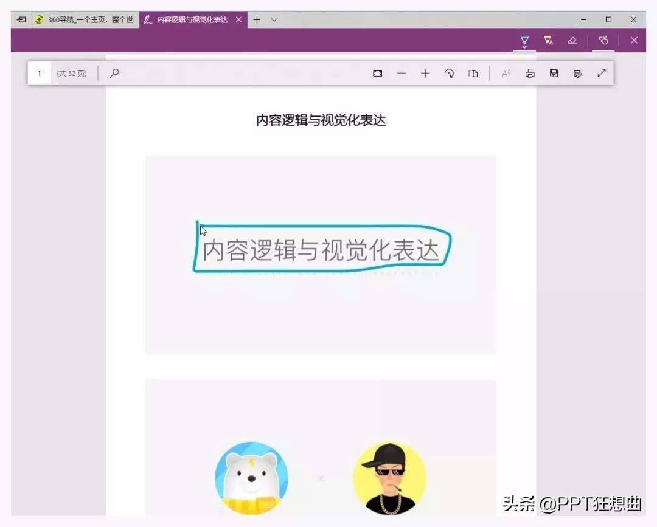Image resolution: width=657 pixels, height=527 pixels.
Task: Open the PDF search magnifier
Action: point(114,74)
